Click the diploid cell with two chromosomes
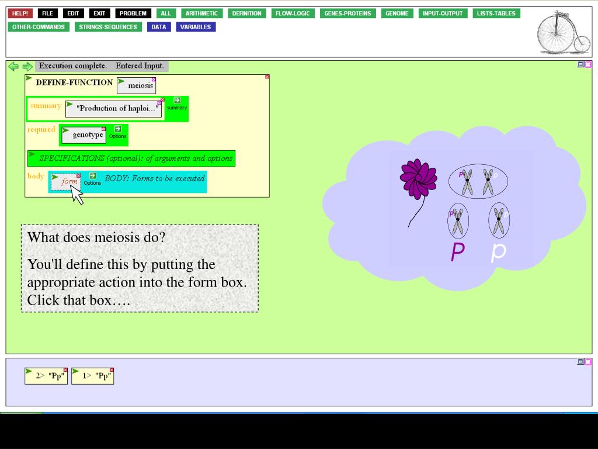The width and height of the screenshot is (598, 449). coord(478,181)
